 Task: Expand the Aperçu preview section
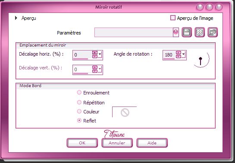pyautogui.click(x=16, y=18)
